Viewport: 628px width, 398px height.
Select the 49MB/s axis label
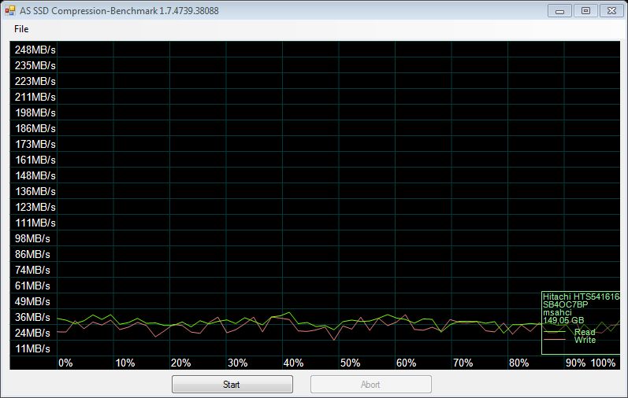(32, 301)
